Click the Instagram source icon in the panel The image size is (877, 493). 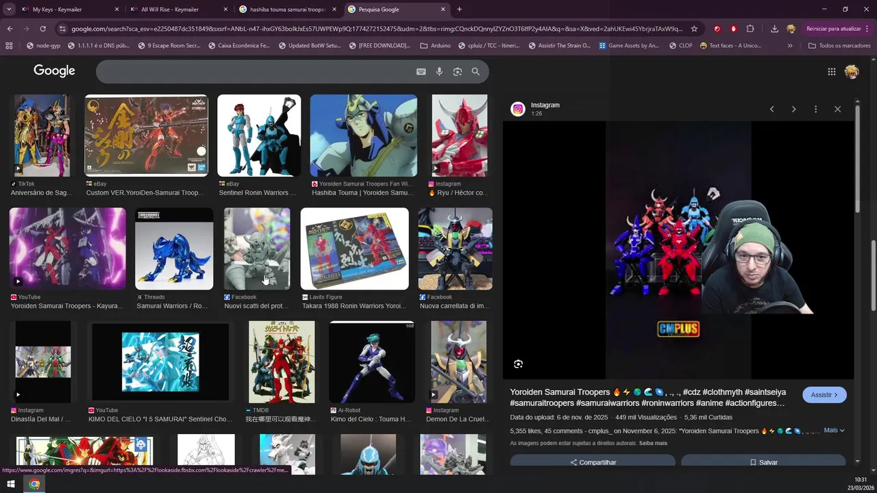point(518,109)
